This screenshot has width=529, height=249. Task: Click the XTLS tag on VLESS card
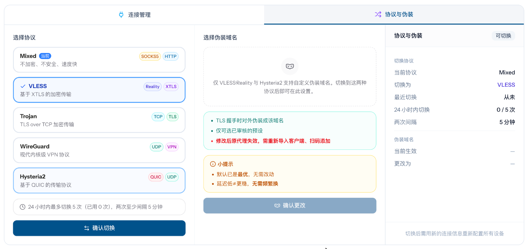[x=171, y=87]
